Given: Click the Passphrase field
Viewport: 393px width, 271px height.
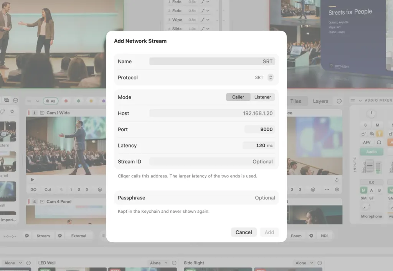Looking at the screenshot, I should pyautogui.click(x=196, y=198).
